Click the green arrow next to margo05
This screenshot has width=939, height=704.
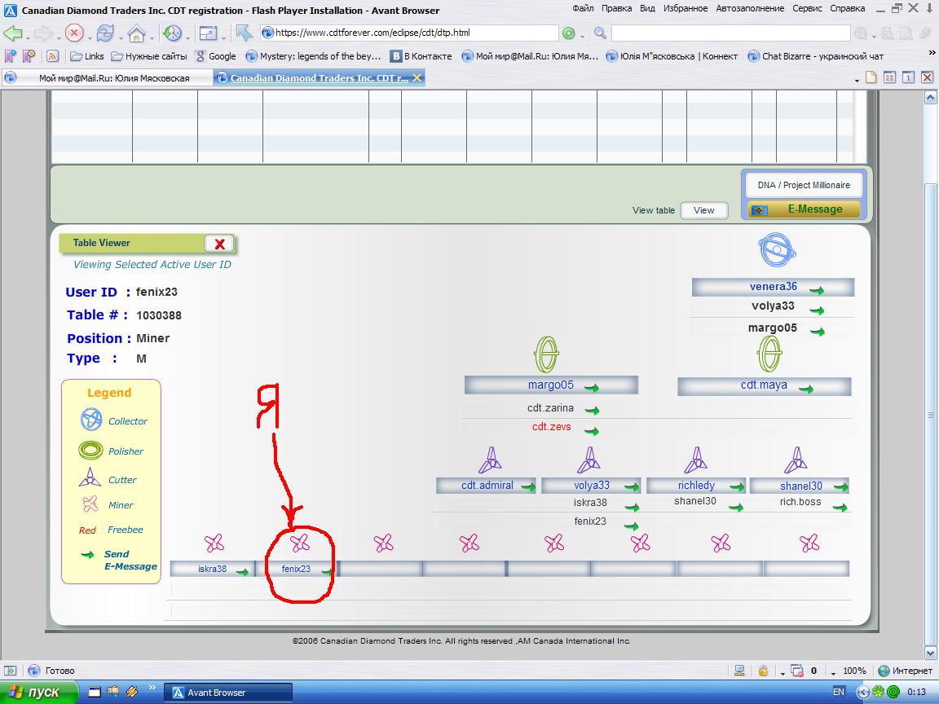591,388
